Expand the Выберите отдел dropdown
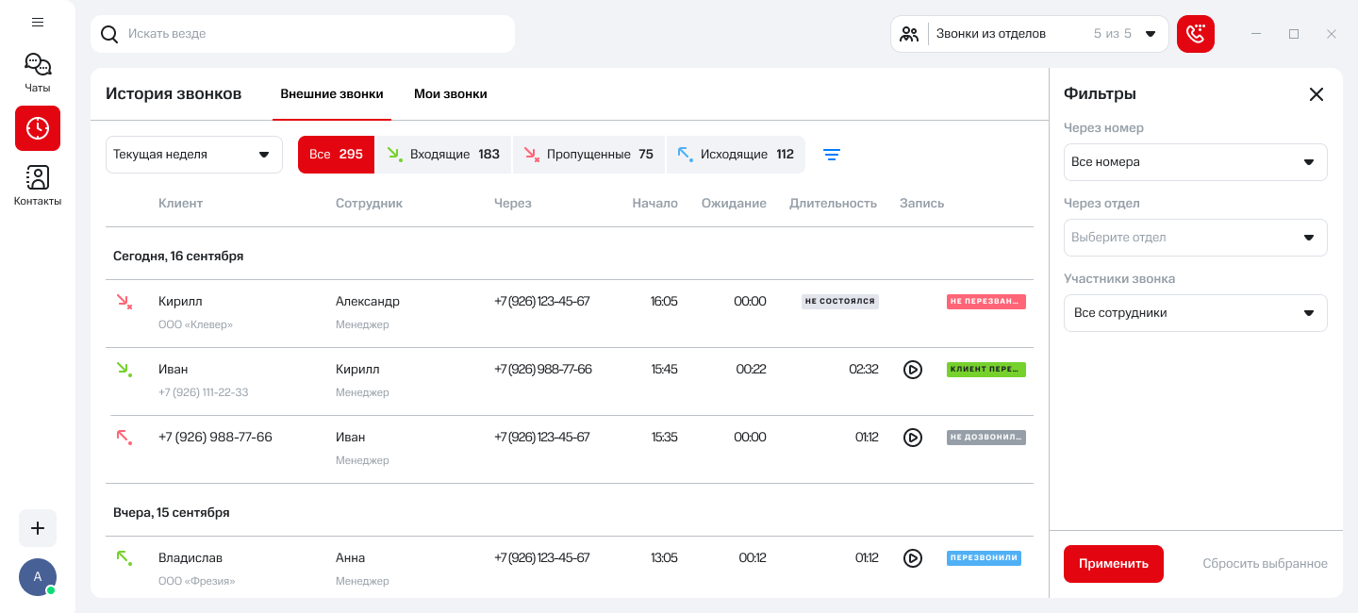 tap(1195, 238)
